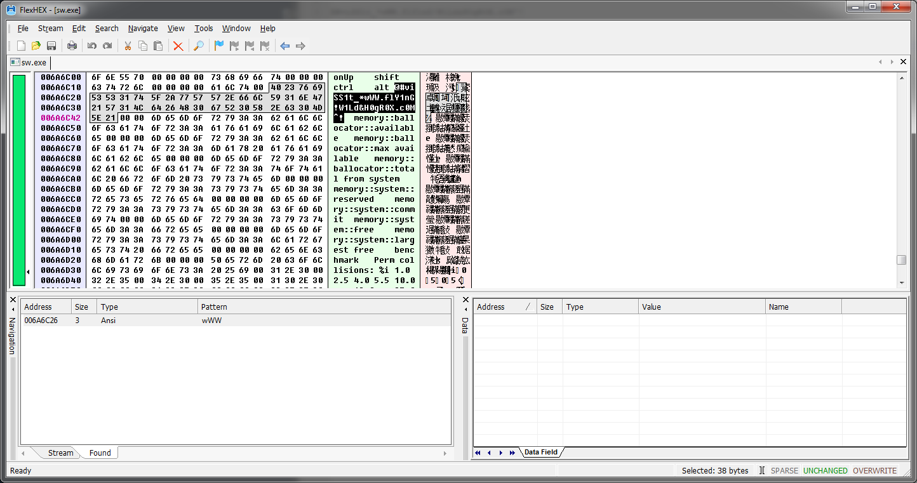Cut the selection with the scissors icon

tap(128, 46)
